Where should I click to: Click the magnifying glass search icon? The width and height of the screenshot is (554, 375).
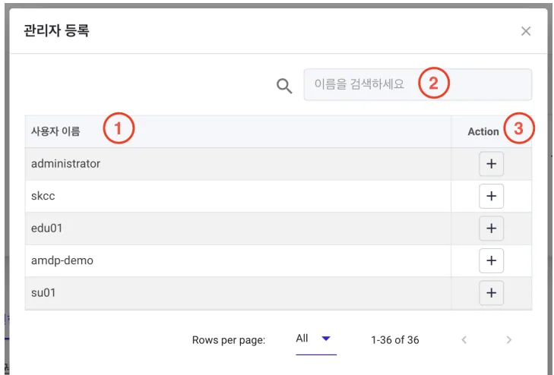tap(284, 86)
